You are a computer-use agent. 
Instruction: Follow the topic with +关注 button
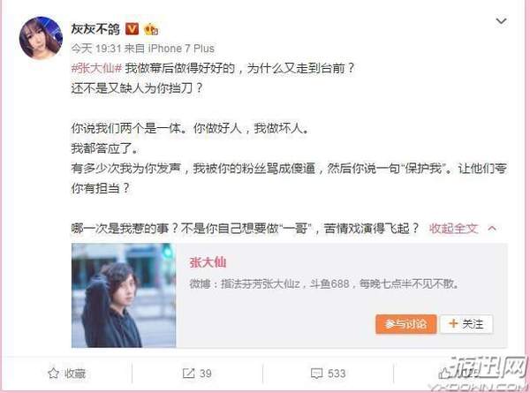(466, 324)
